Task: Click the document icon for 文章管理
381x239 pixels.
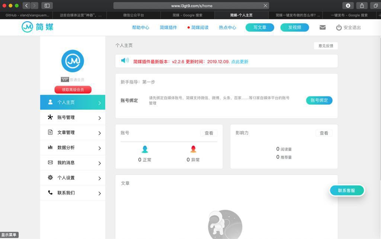Action: click(50, 132)
